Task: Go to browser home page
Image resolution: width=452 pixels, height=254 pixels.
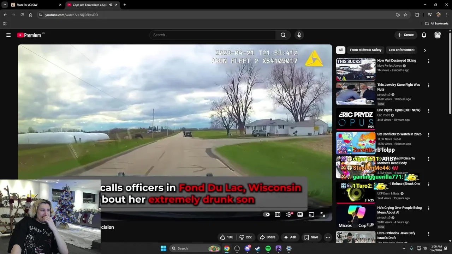Action: tap(30, 15)
